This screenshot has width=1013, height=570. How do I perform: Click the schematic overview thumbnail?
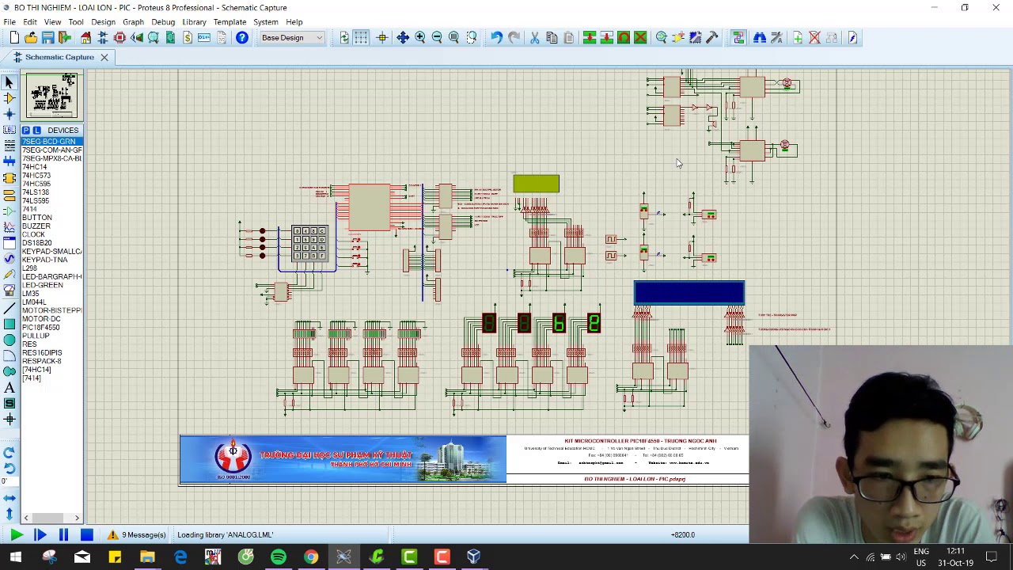coord(52,96)
